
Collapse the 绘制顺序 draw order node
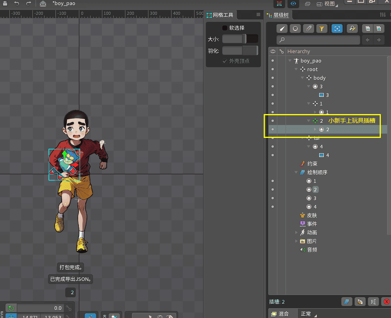pos(296,172)
